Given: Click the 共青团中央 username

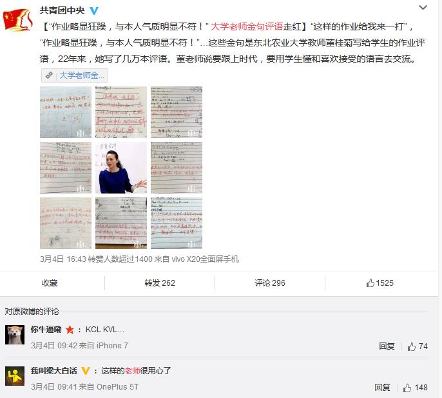Looking at the screenshot, I should (x=62, y=10).
